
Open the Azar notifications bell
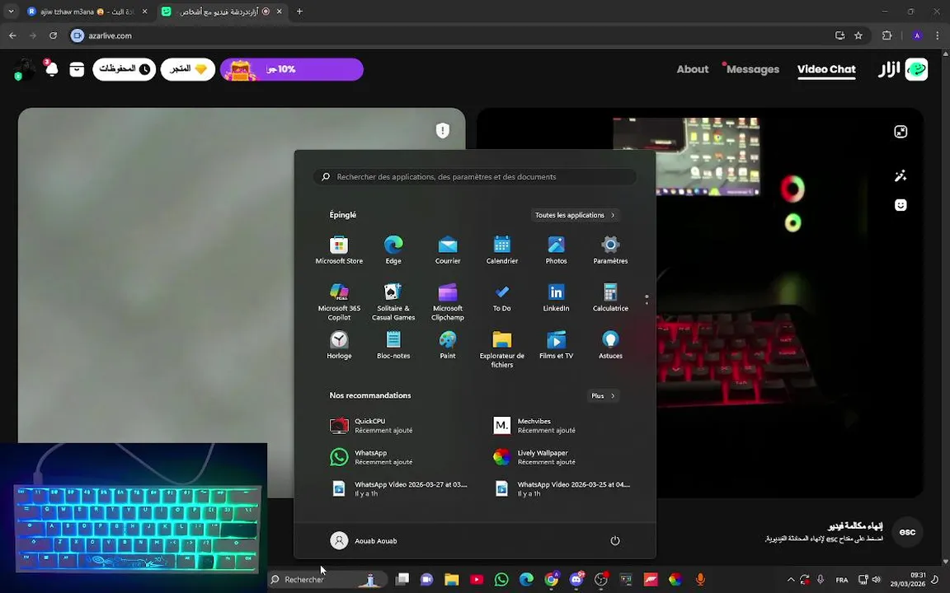point(51,69)
